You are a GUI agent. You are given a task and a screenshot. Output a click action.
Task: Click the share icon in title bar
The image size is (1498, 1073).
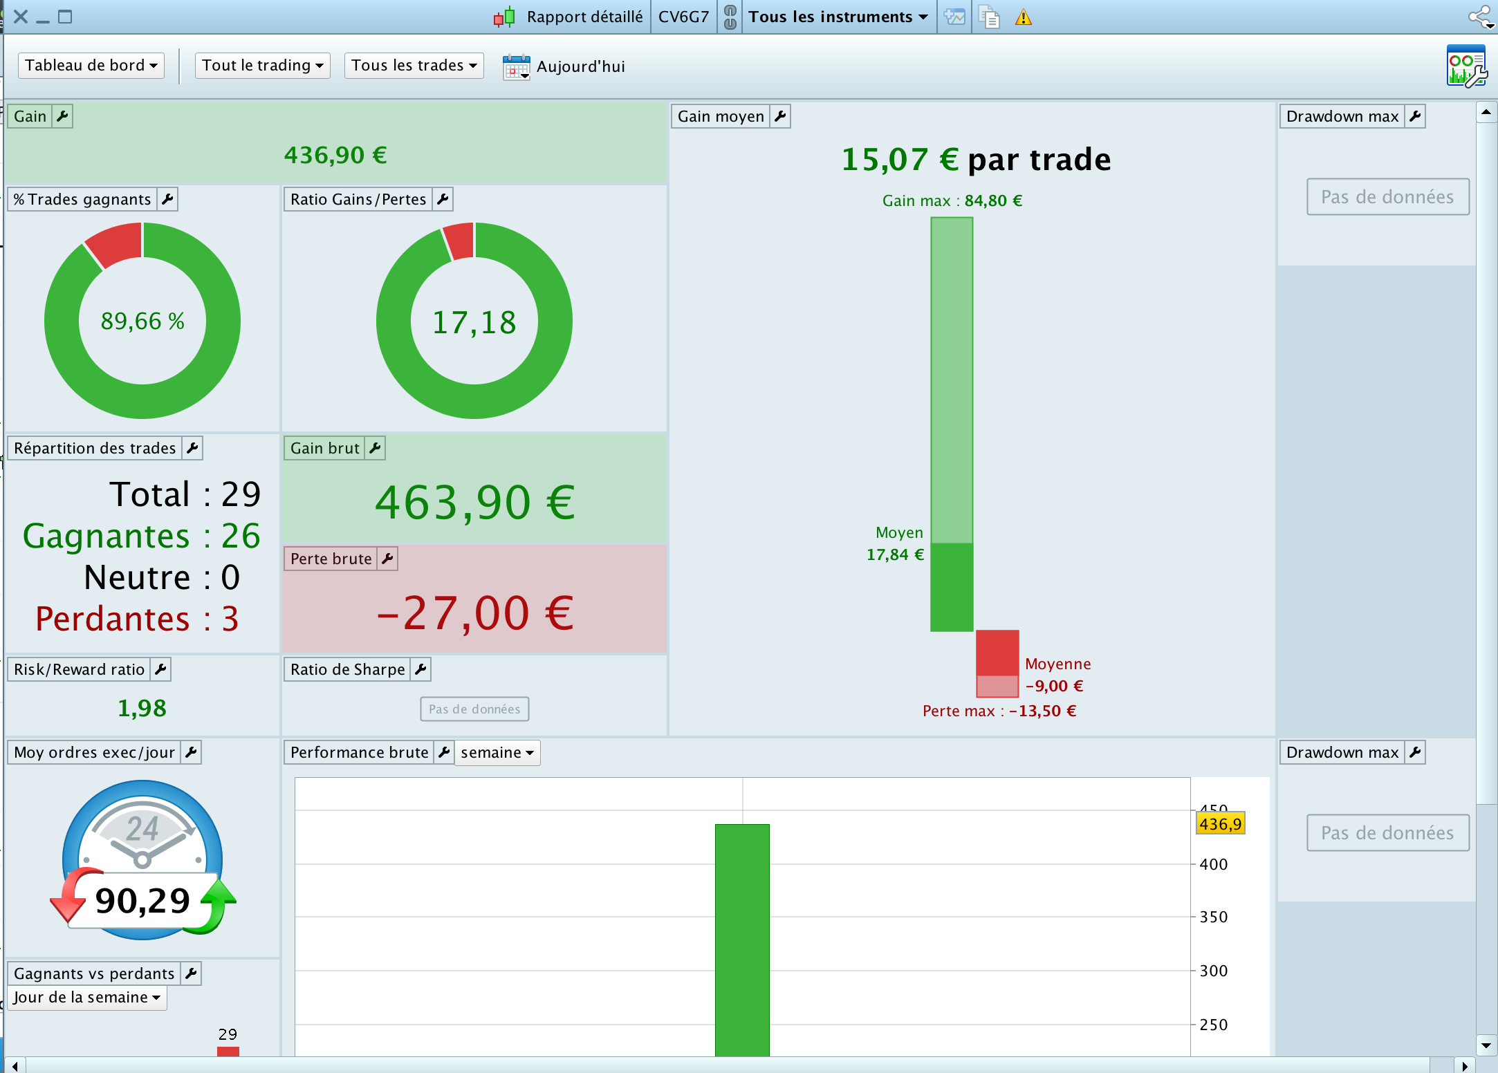1481,17
